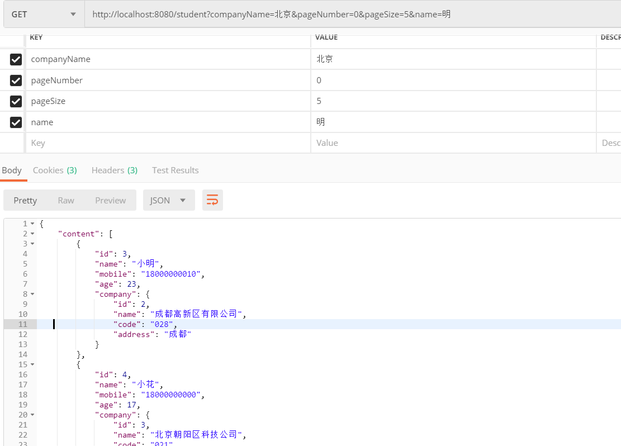
Task: Click the request URL input field
Action: click(x=279, y=14)
